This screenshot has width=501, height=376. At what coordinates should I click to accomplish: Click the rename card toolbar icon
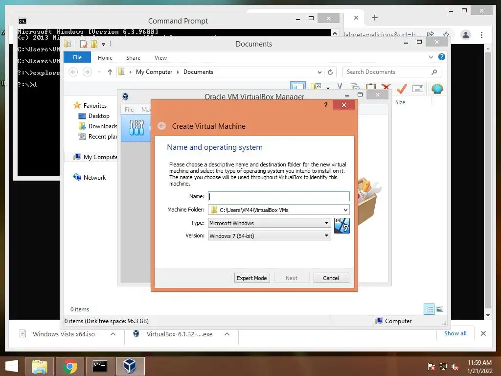pyautogui.click(x=418, y=89)
